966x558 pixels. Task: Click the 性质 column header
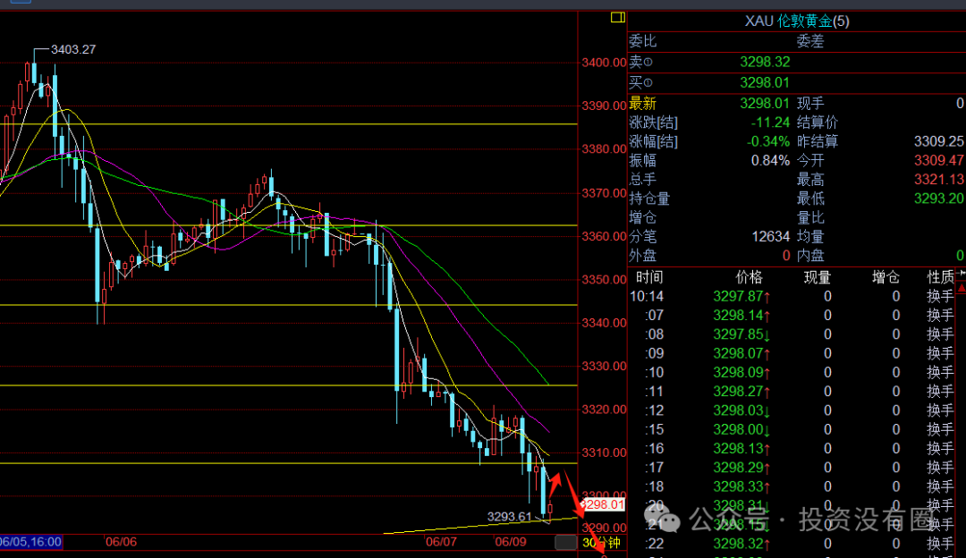(x=941, y=277)
